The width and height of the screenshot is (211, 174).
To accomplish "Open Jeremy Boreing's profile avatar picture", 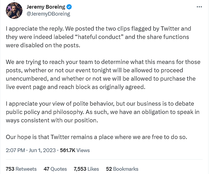I will tap(14, 11).
